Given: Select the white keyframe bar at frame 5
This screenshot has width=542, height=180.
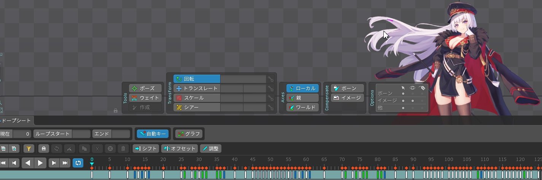Looking at the screenshot, I should tap(110, 175).
